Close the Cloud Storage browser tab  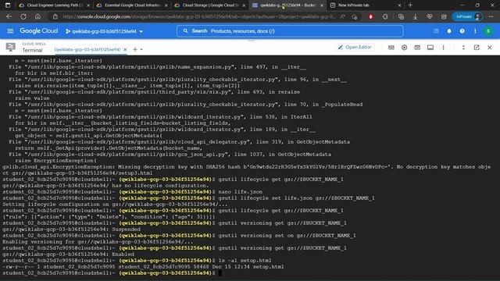(x=244, y=5)
